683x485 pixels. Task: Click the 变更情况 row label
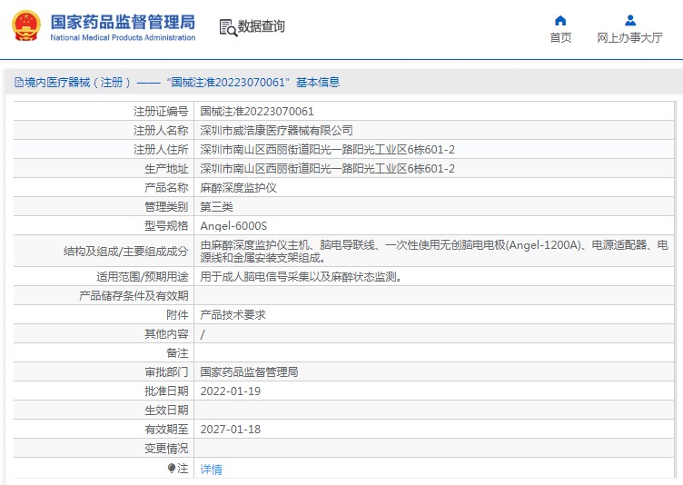(166, 449)
